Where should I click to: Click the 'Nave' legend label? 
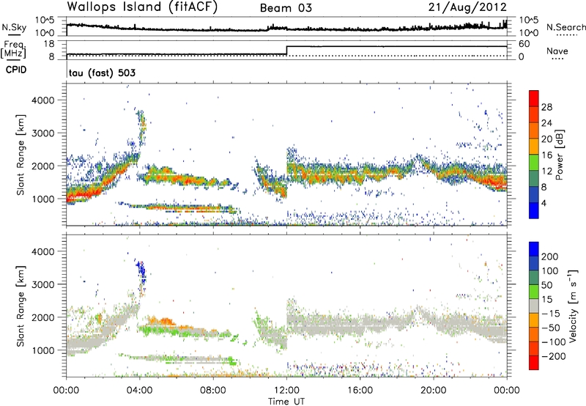[x=557, y=51]
